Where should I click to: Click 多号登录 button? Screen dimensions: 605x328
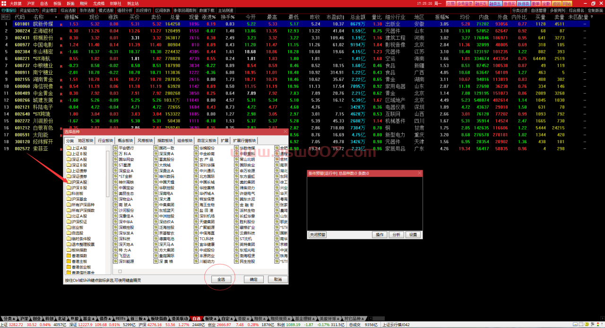pos(465,4)
